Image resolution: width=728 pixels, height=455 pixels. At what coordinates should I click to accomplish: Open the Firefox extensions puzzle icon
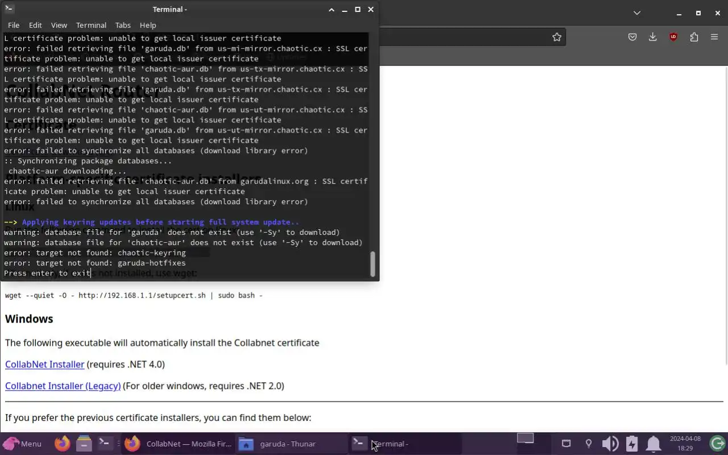(x=694, y=37)
